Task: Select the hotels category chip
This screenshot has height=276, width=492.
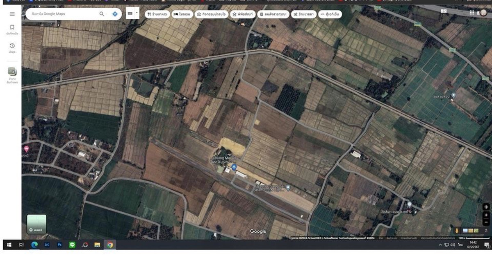Action: point(182,14)
